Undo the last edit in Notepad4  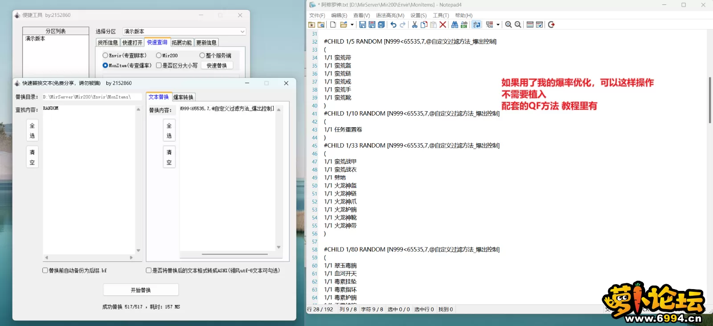[x=393, y=24]
